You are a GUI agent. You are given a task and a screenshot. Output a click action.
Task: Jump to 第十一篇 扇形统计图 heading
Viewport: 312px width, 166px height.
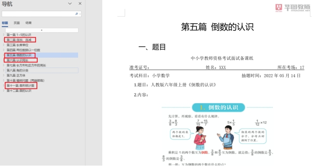20,85
